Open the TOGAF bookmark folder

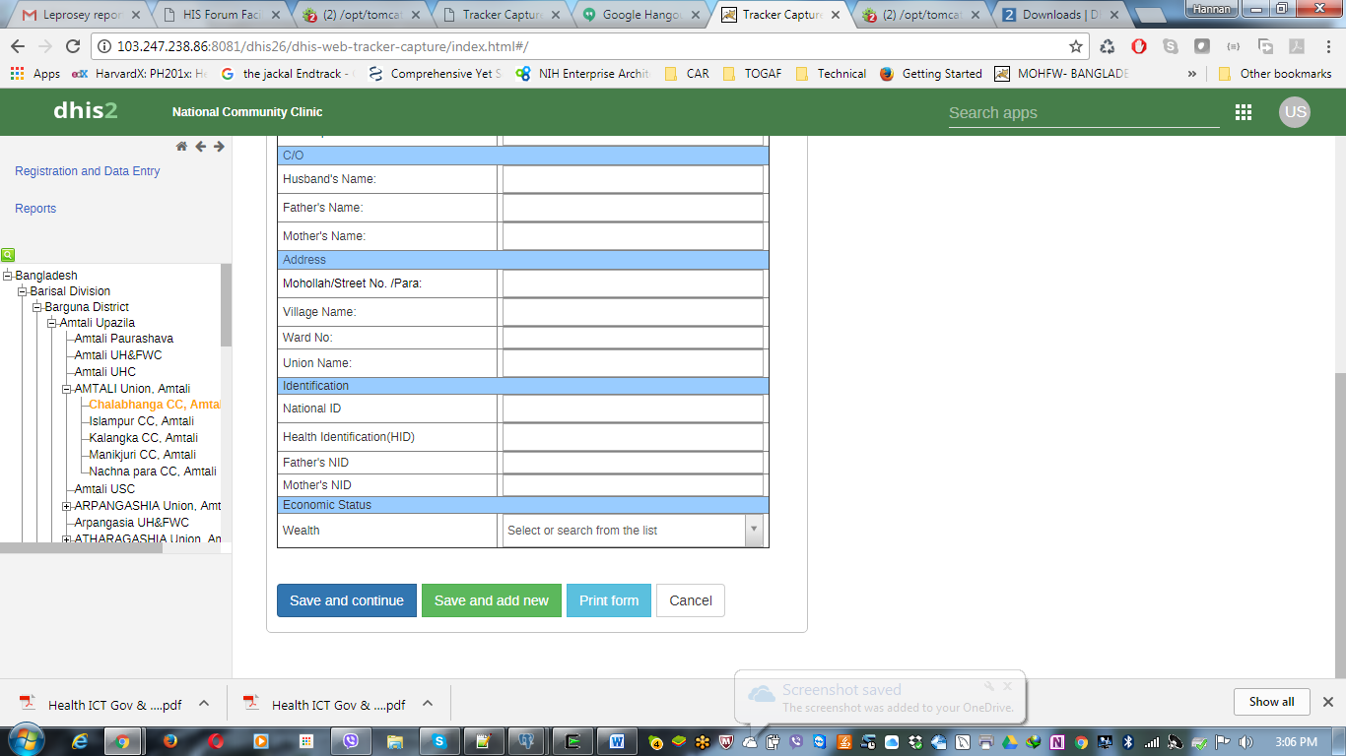pyautogui.click(x=752, y=74)
